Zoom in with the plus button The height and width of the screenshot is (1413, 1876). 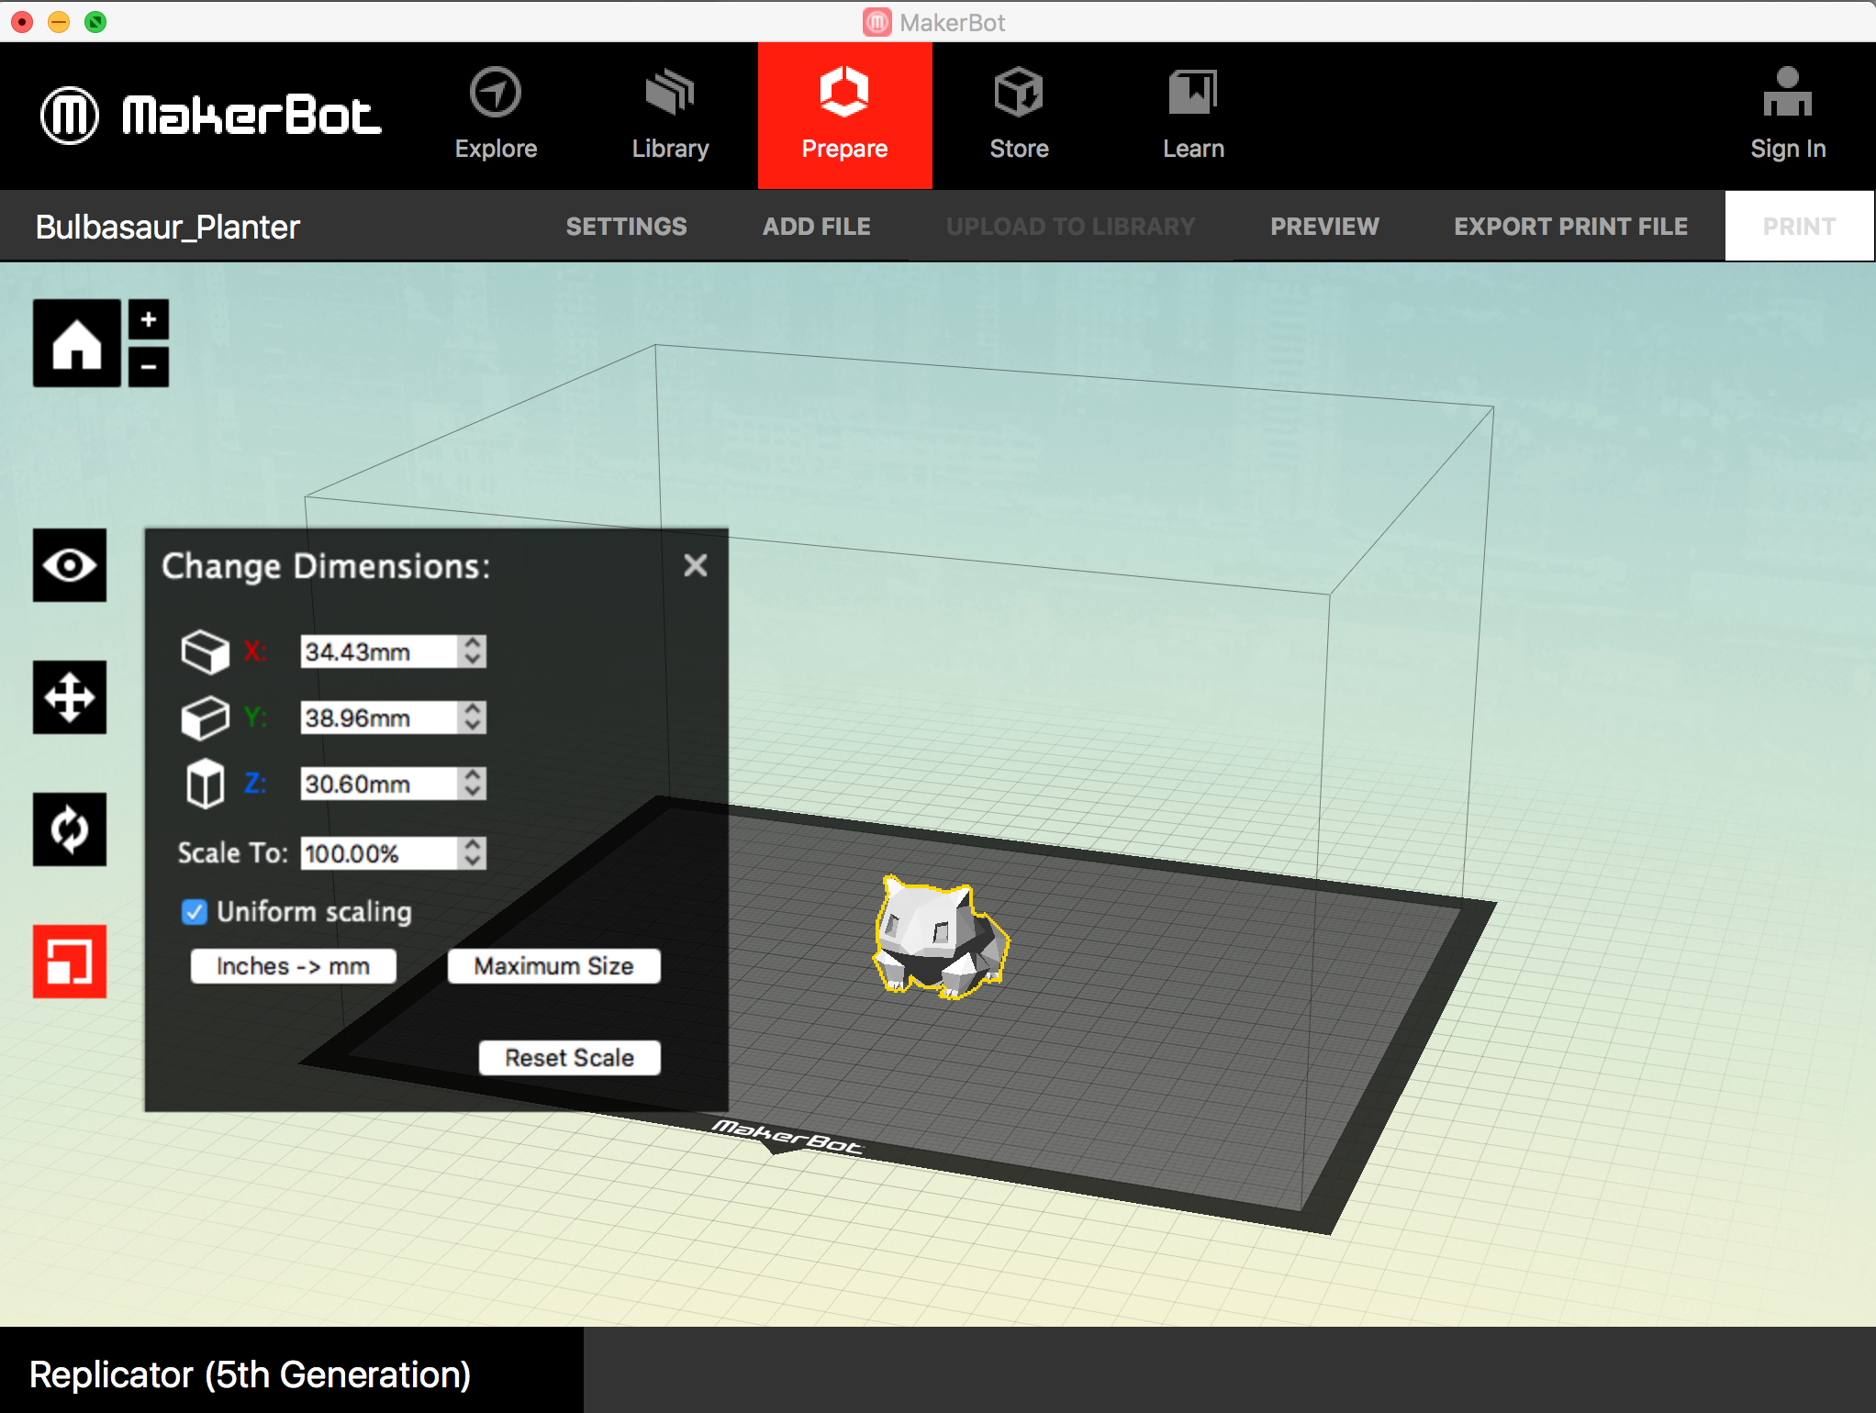click(x=149, y=320)
